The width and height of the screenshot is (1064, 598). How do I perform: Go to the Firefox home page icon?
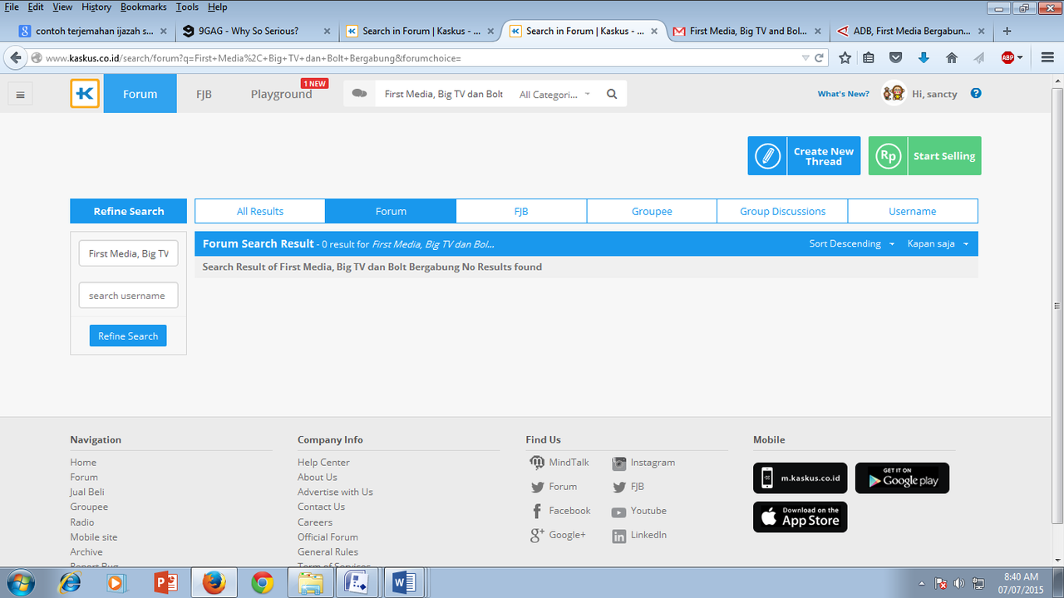click(952, 58)
